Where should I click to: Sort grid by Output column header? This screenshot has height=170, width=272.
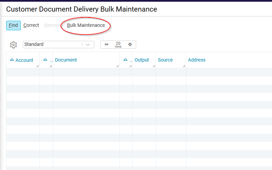click(142, 60)
